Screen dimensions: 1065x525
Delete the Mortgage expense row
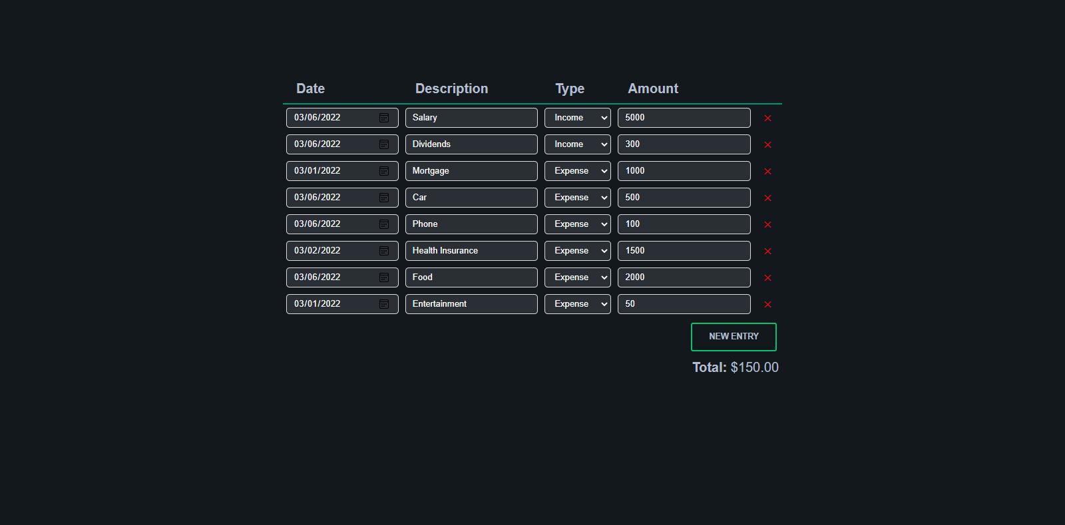click(767, 172)
